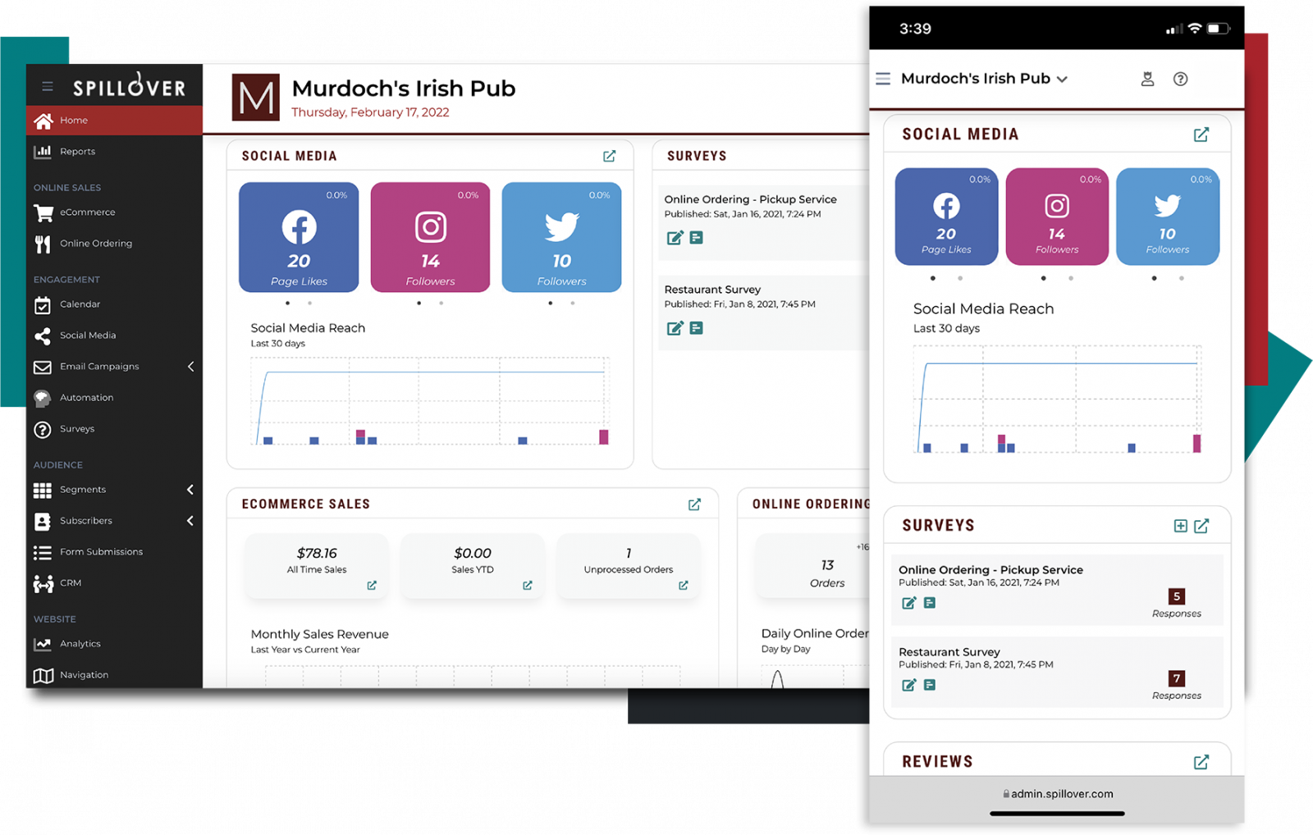View results icon for mobile Online Ordering survey
This screenshot has height=835, width=1313.
point(930,603)
